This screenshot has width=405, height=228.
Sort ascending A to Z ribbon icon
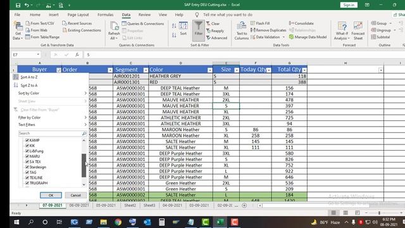pos(174,25)
